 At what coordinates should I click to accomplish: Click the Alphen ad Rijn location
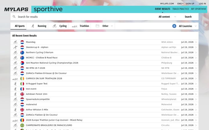[169, 47]
